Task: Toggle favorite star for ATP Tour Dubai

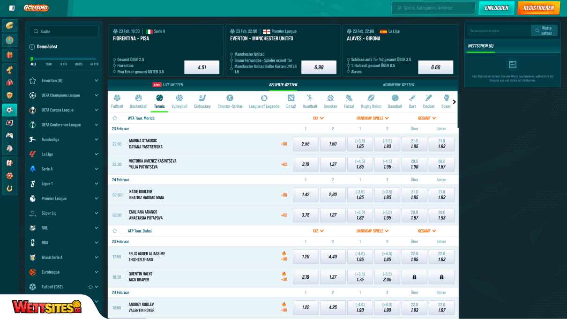Action: 115,231
